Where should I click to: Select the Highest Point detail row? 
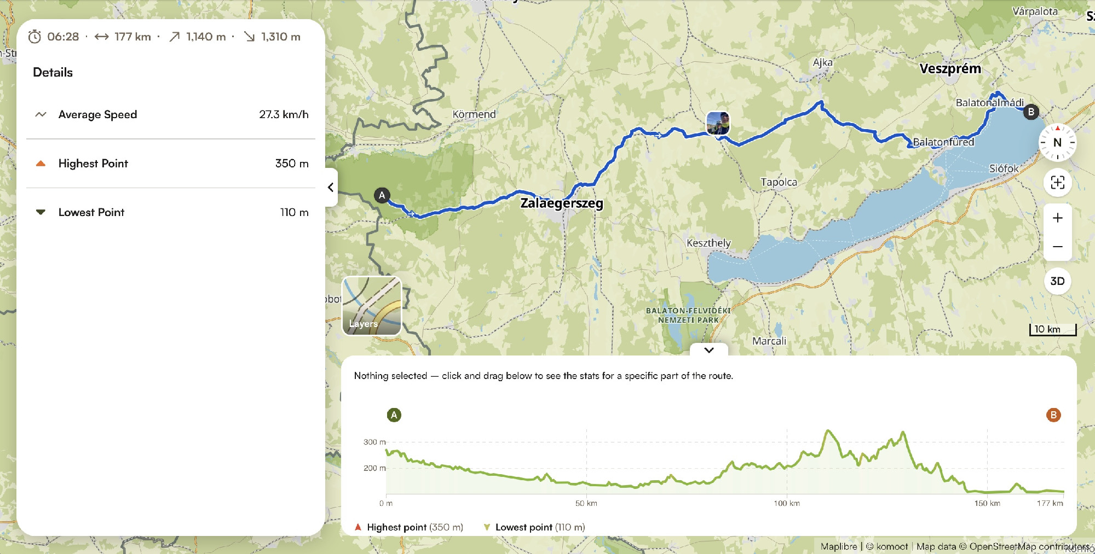point(171,164)
